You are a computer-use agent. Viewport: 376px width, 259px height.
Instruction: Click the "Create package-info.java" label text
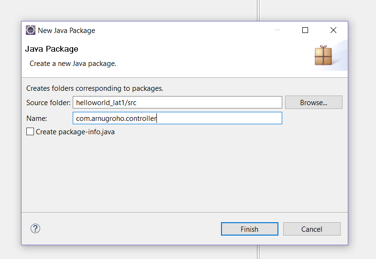(75, 132)
